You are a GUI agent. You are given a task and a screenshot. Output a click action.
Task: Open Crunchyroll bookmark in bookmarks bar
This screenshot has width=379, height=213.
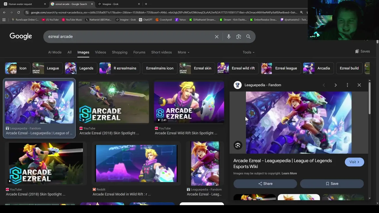point(164,20)
